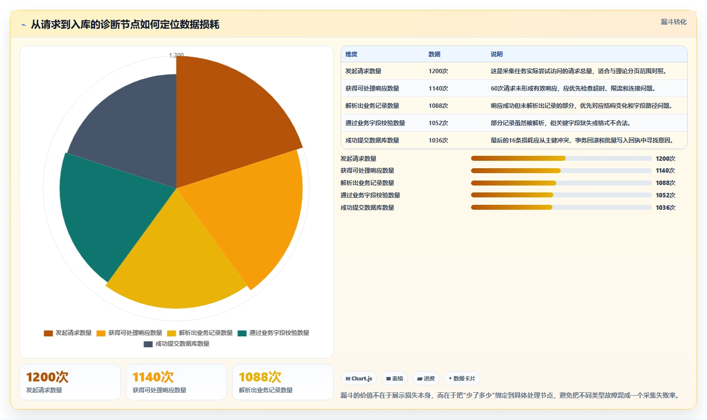Click the page title 从请求到入库的诊断节点
The image size is (707, 420).
click(125, 25)
